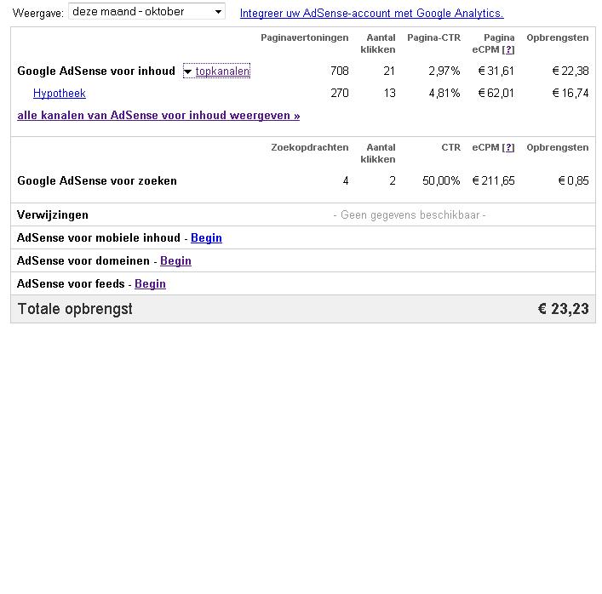The image size is (602, 594).
Task: Click the Paginavertoningen column header
Action: pos(305,37)
